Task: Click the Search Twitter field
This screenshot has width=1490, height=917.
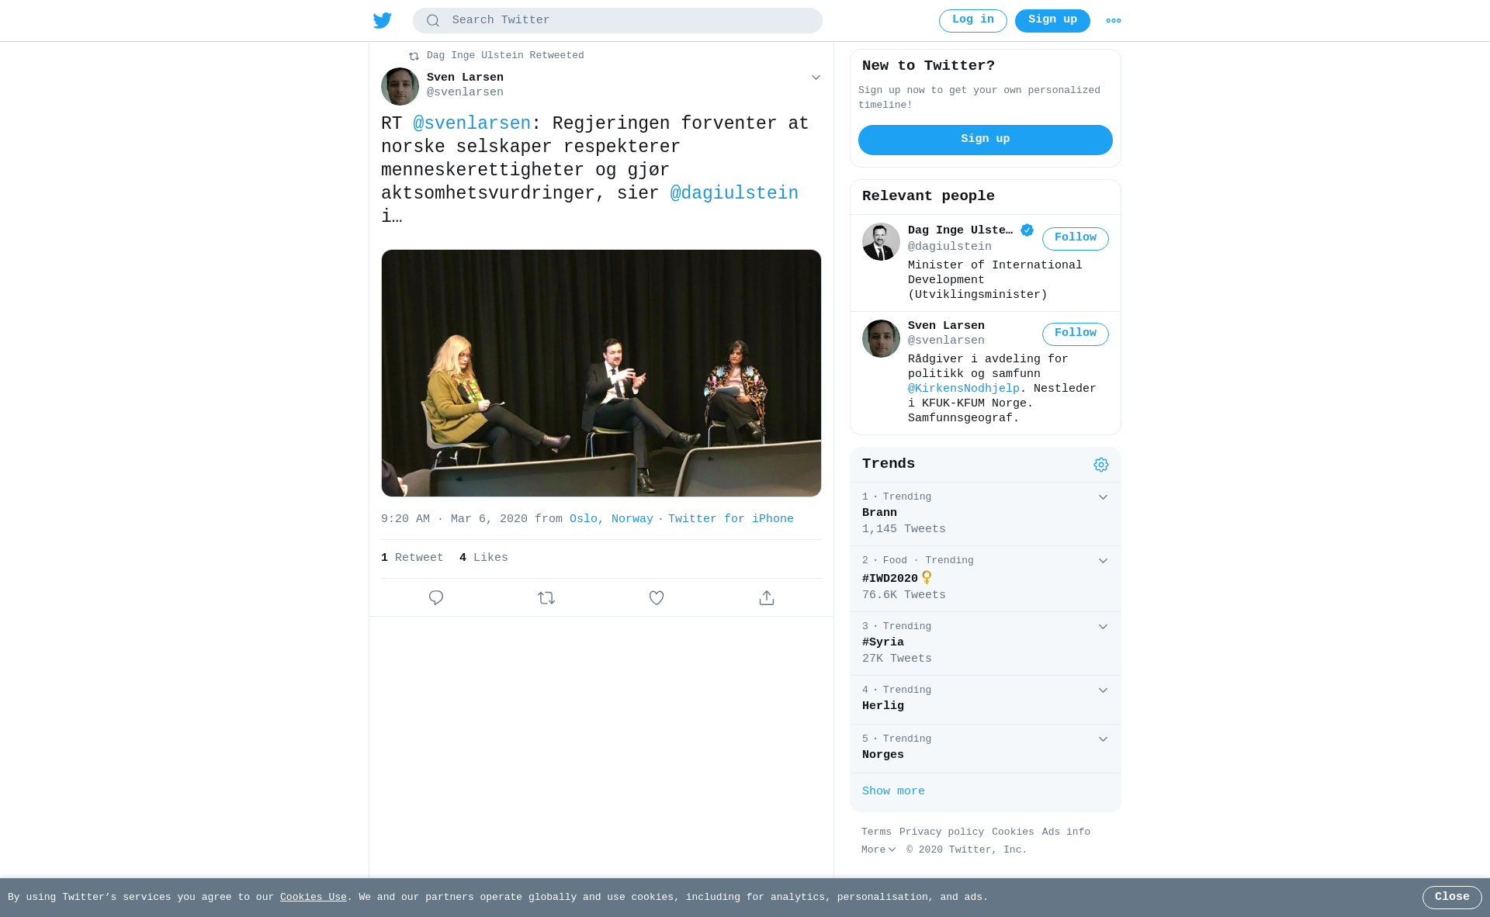Action: coord(618,20)
